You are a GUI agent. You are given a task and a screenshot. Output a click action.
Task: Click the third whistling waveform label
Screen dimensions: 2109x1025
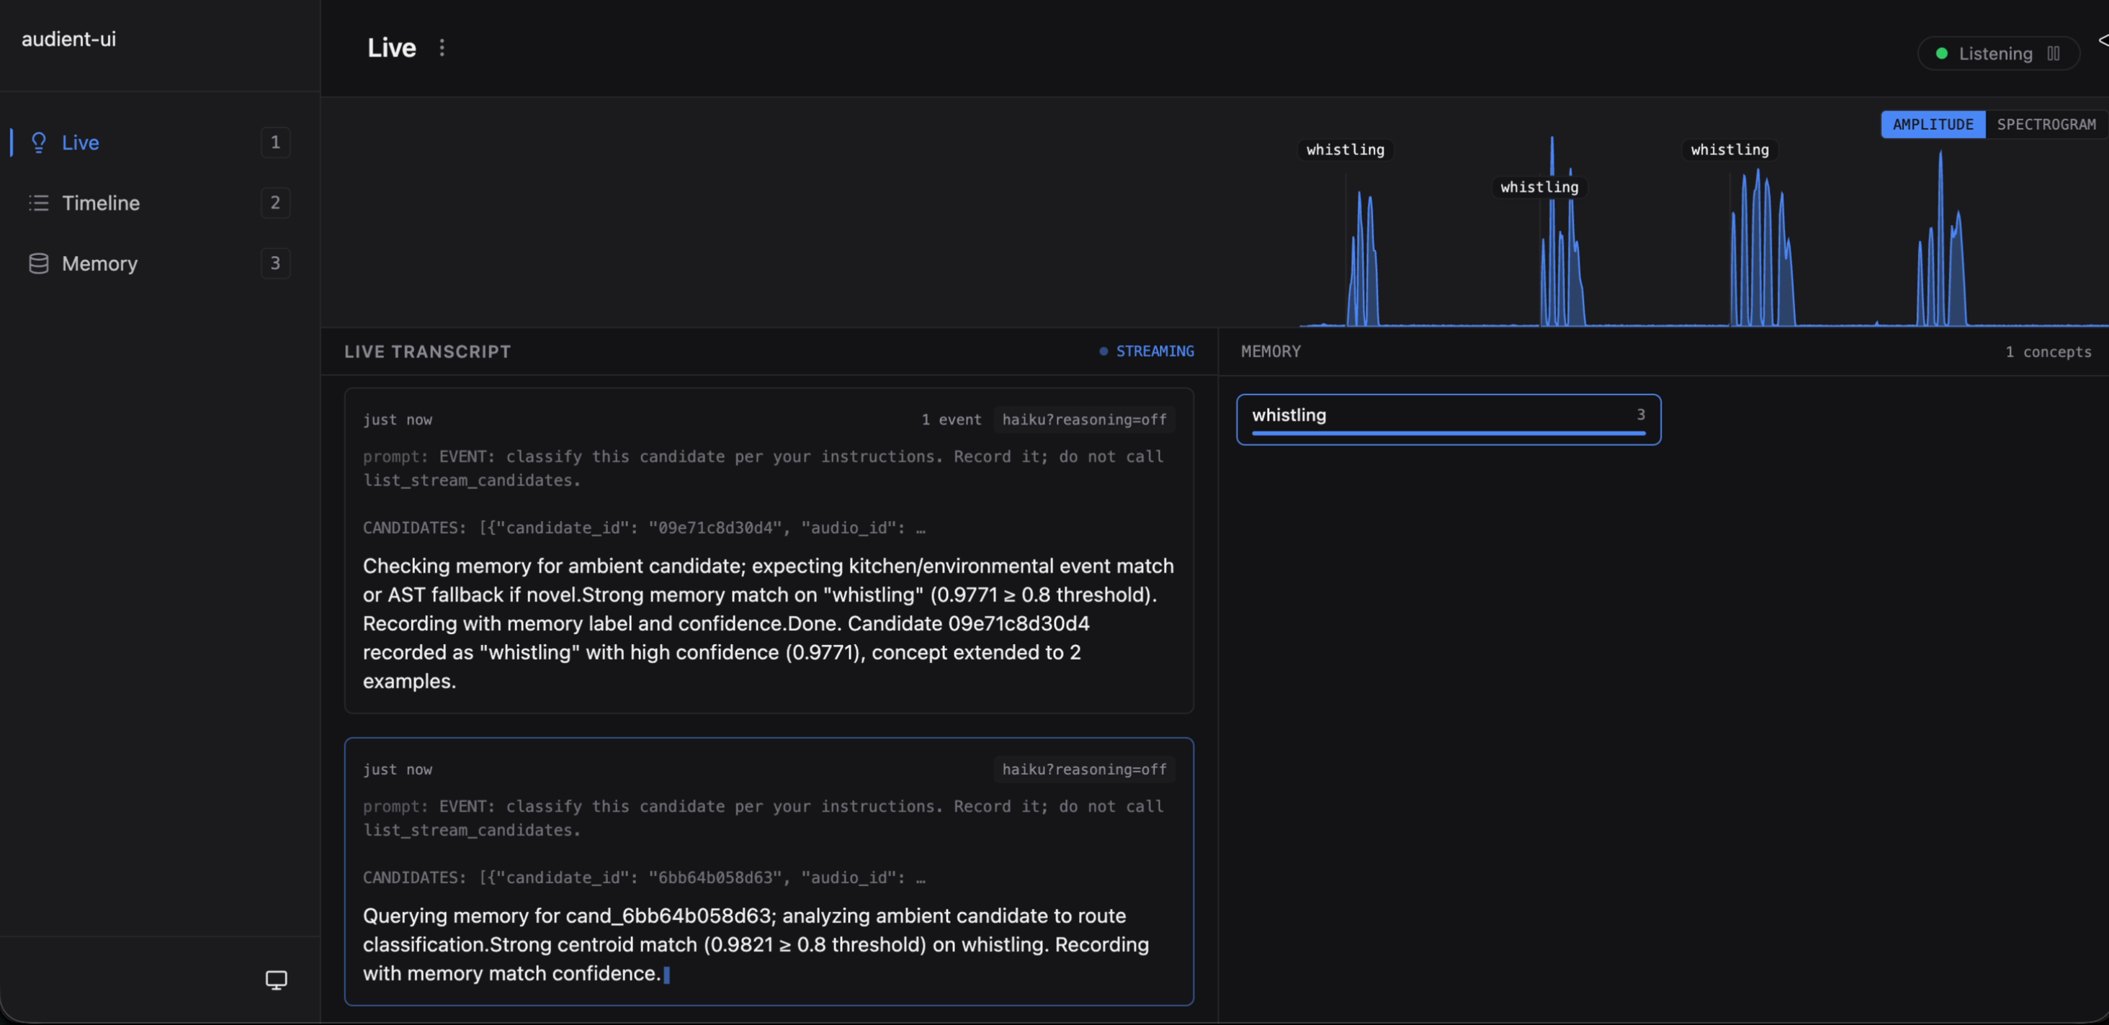(1730, 150)
